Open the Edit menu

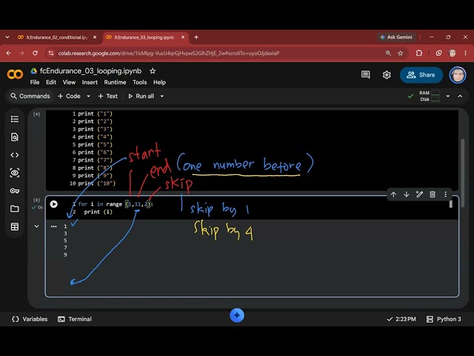[51, 82]
